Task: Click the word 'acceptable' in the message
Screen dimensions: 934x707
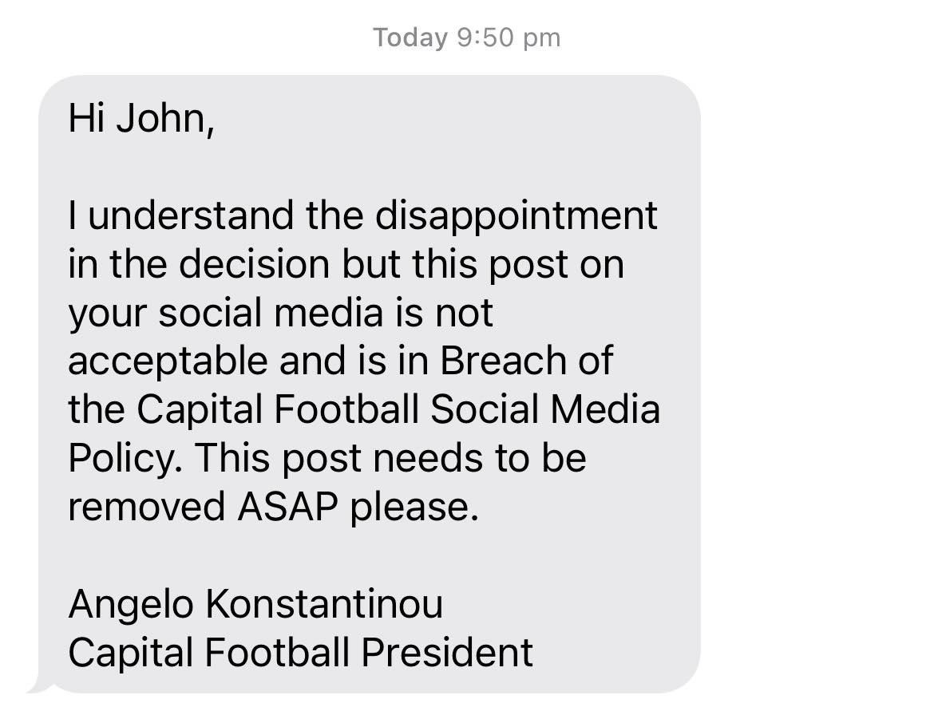Action: coord(168,361)
